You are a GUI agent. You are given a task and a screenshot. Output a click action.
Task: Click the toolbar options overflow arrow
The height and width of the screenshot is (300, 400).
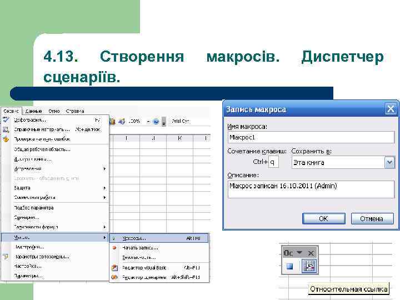(164, 122)
